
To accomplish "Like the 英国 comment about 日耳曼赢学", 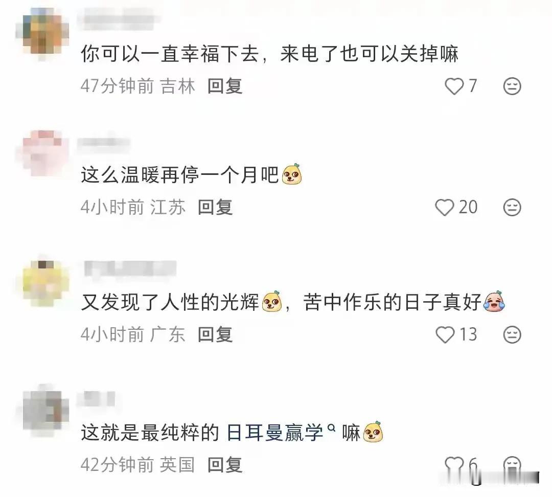I will tap(454, 465).
